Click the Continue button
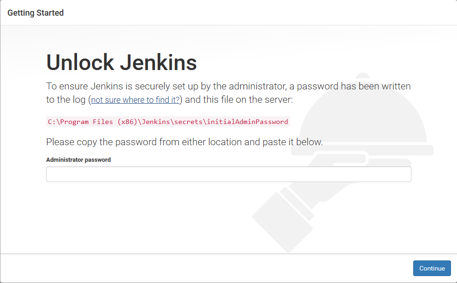 click(x=432, y=268)
